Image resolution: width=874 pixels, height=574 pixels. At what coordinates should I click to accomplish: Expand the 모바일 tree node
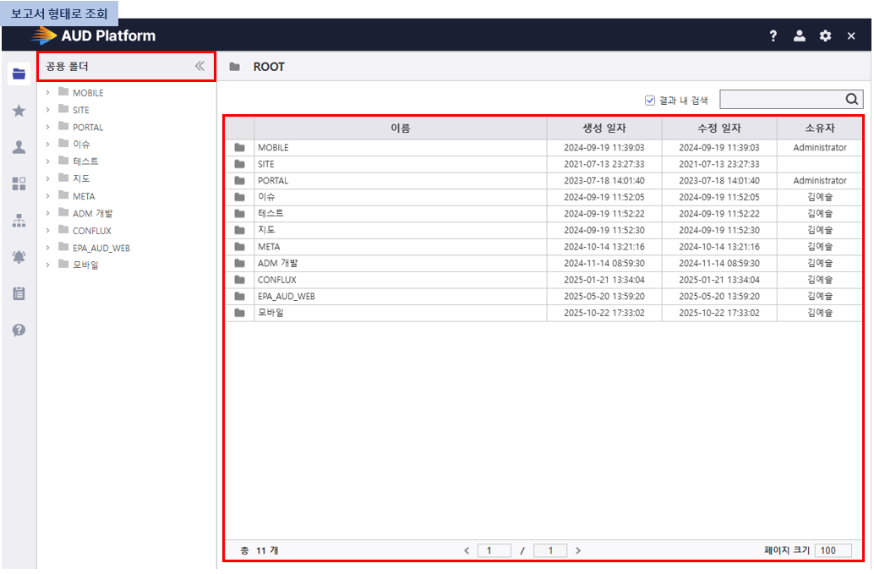(48, 265)
